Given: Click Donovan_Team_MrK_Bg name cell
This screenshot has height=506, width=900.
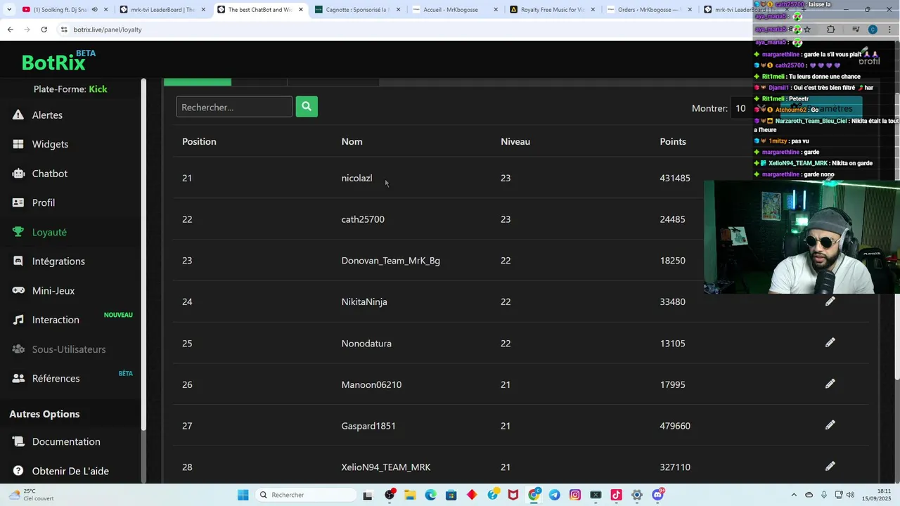Looking at the screenshot, I should 391,261.
